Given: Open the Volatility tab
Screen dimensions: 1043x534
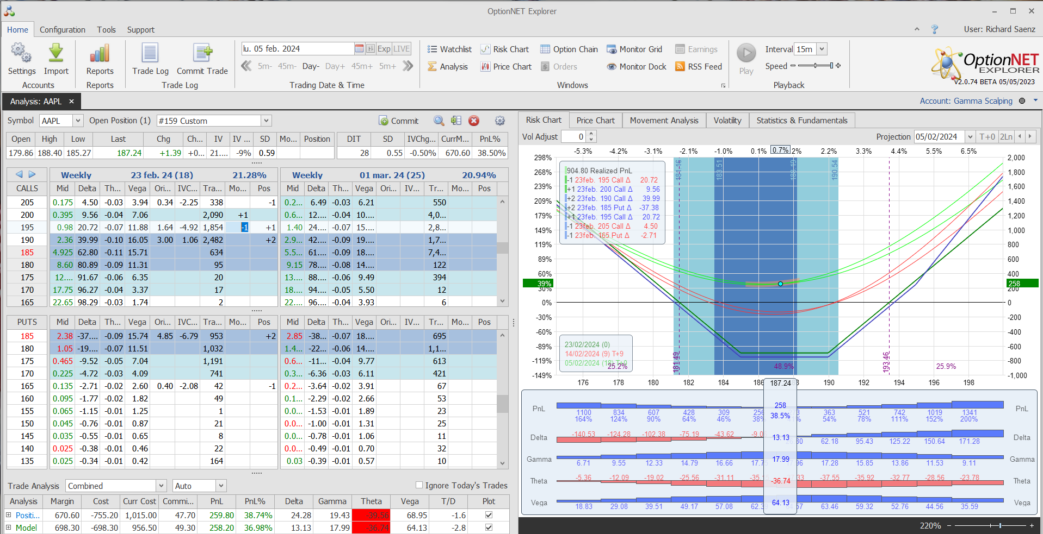Looking at the screenshot, I should point(727,121).
